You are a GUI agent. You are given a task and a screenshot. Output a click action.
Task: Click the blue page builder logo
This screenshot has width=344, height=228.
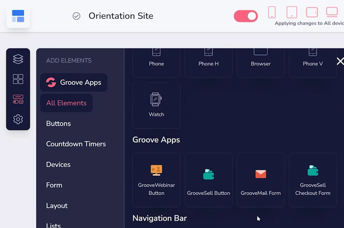[x=18, y=16]
